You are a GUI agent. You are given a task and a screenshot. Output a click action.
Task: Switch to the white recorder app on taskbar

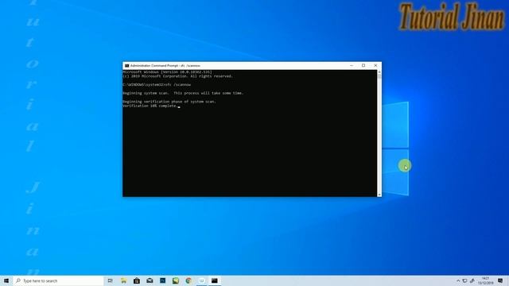point(201,280)
